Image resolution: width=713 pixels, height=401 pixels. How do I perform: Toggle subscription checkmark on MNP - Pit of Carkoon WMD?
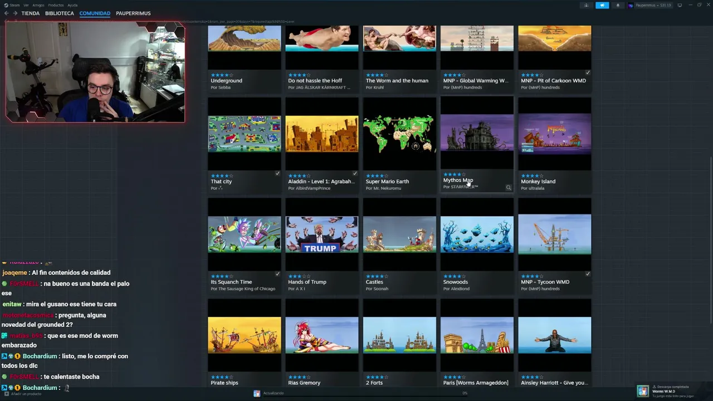click(x=588, y=72)
